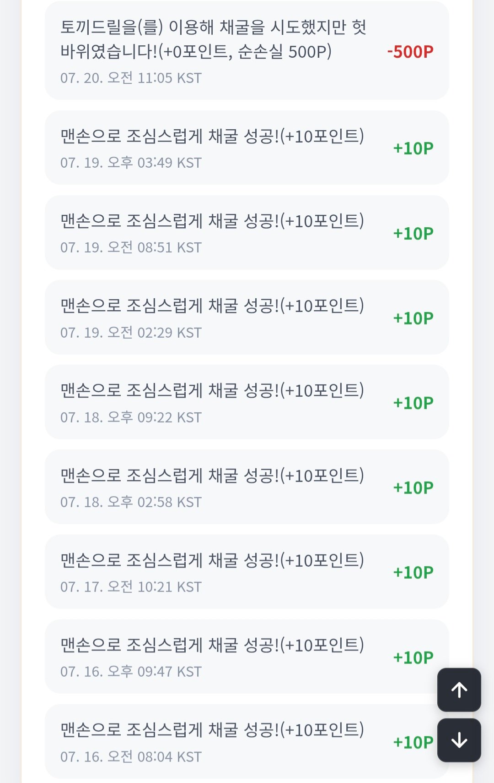The width and height of the screenshot is (494, 783).
Task: Open the 07. 19. 오전 02:29 mining record
Action: tap(247, 317)
